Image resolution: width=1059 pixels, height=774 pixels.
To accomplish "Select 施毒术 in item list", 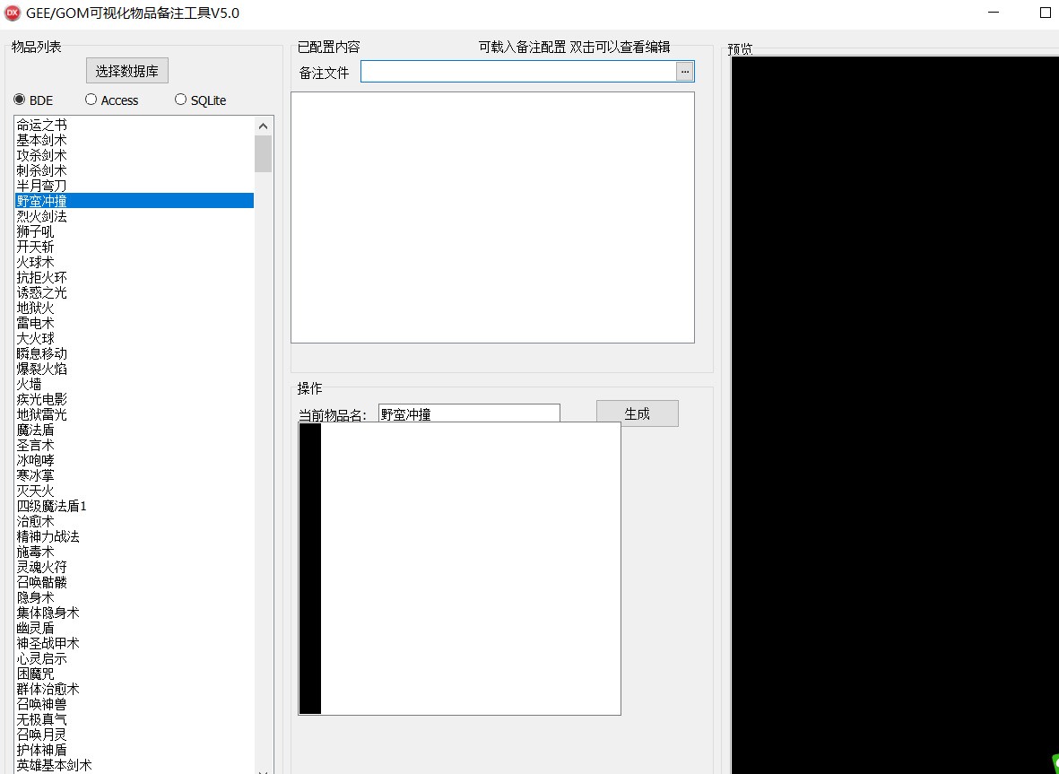I will click(x=135, y=552).
